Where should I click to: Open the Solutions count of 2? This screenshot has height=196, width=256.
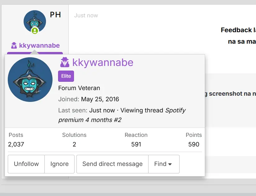[74, 144]
